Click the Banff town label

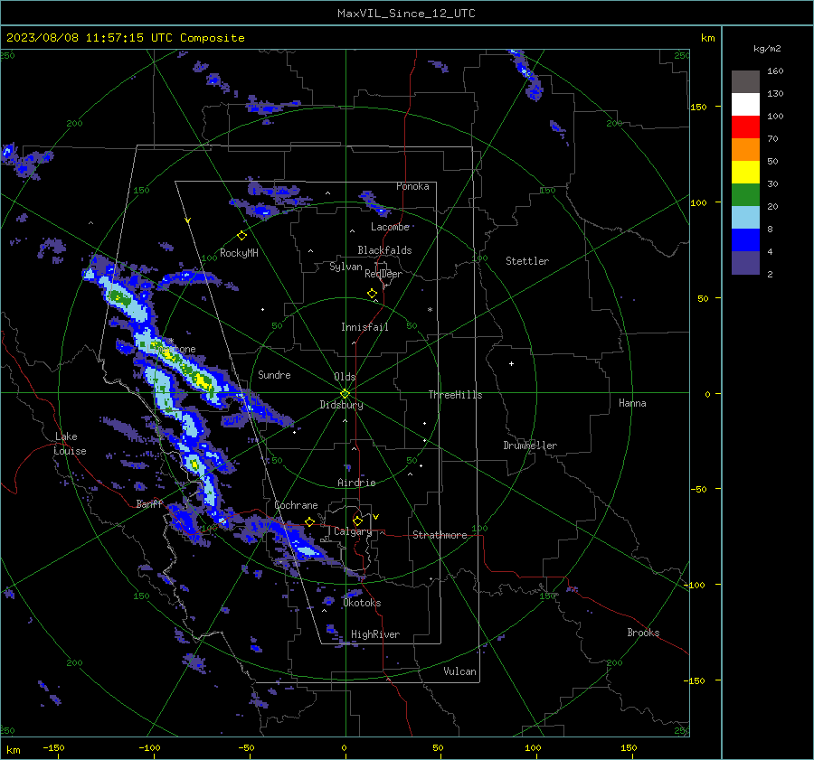click(x=149, y=503)
